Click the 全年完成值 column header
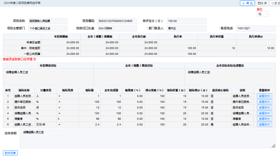 [x=111, y=90]
